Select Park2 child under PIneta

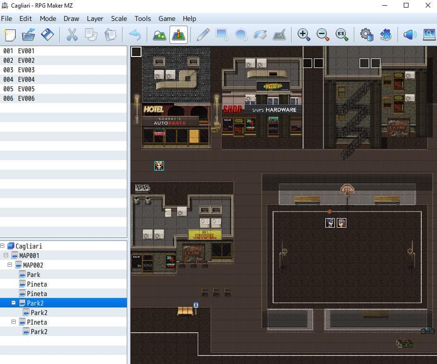point(39,331)
